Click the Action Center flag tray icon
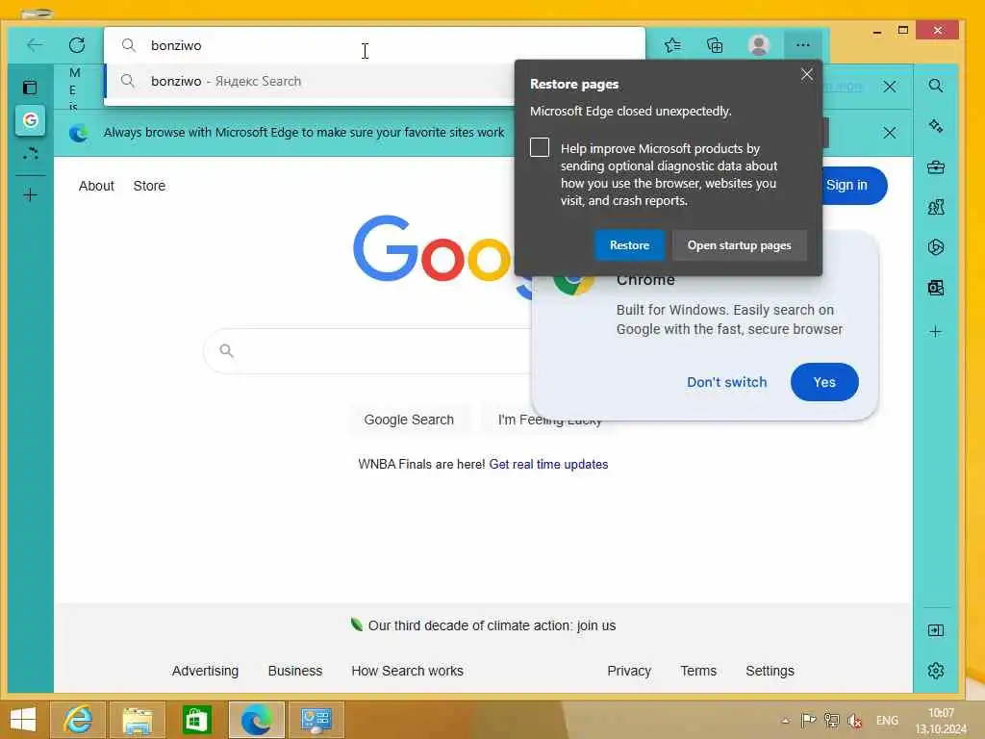 pyautogui.click(x=808, y=720)
